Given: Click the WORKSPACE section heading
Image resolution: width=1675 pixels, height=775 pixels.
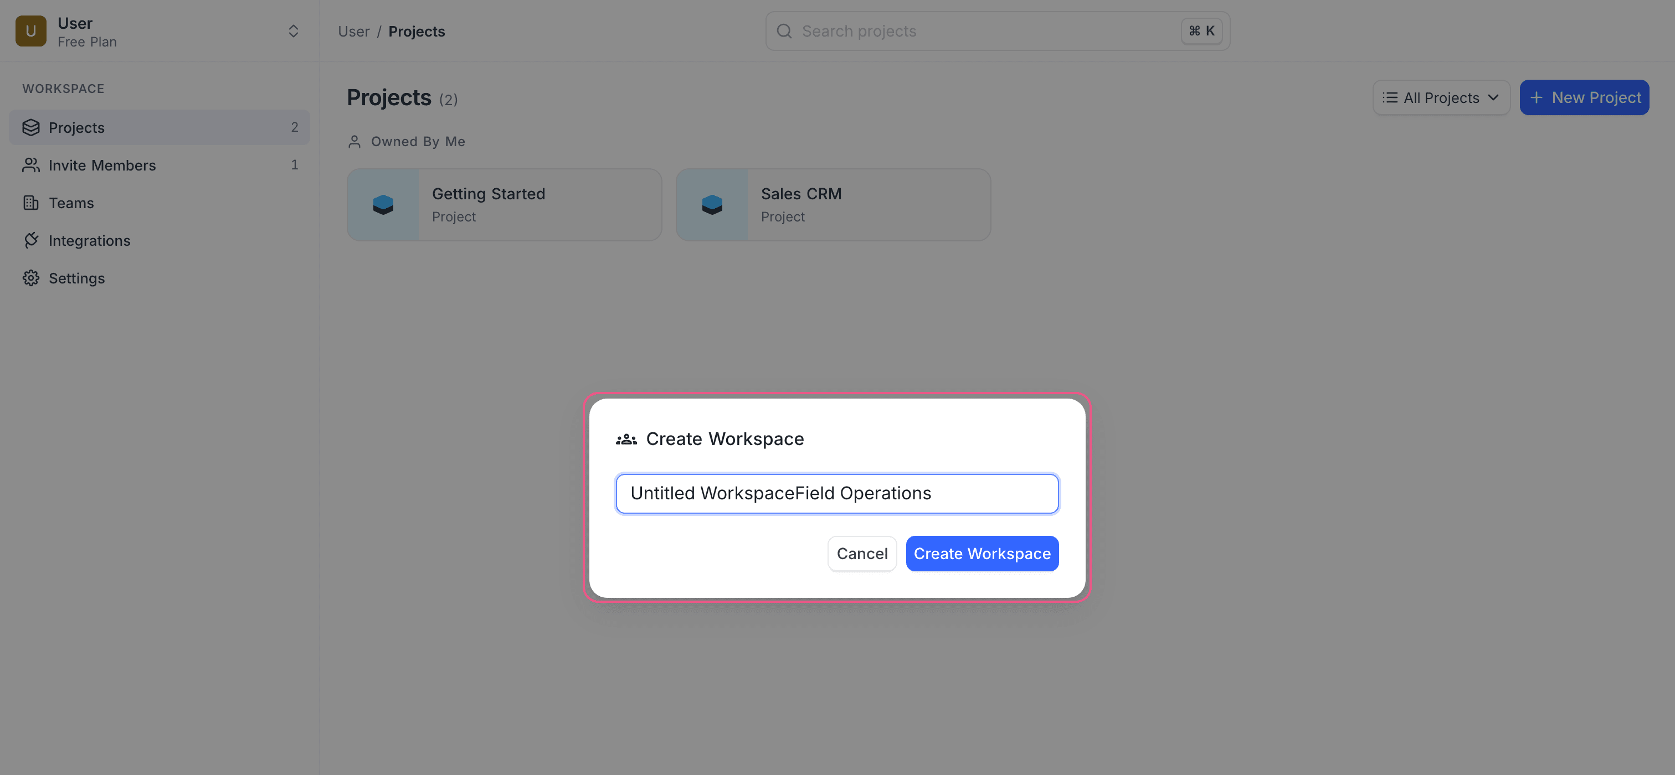Looking at the screenshot, I should point(63,89).
